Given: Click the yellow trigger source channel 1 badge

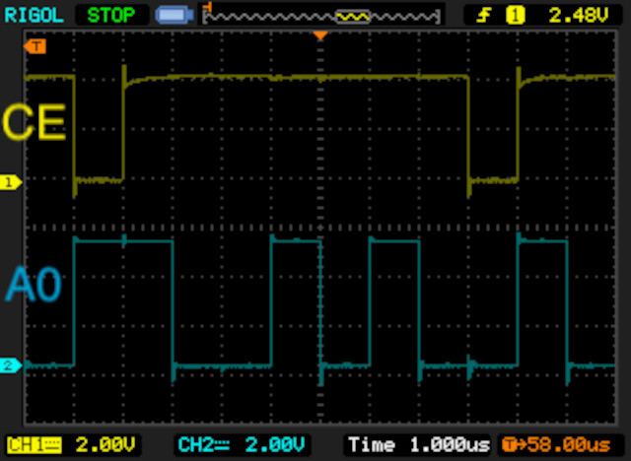Looking at the screenshot, I should tap(516, 16).
